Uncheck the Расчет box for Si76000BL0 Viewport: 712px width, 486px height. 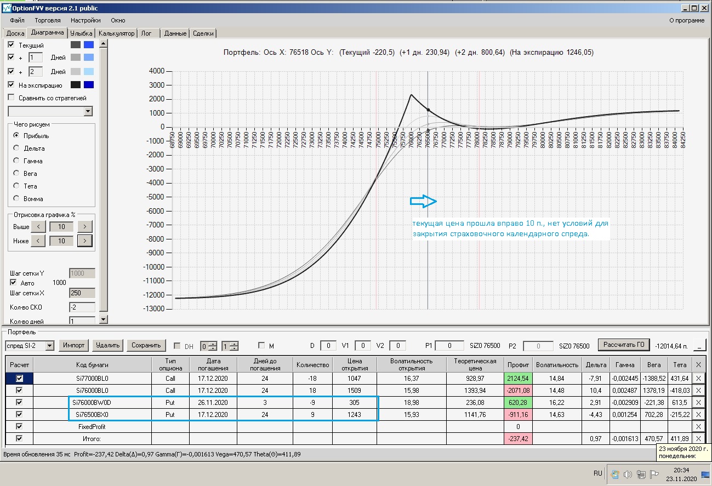coord(19,390)
